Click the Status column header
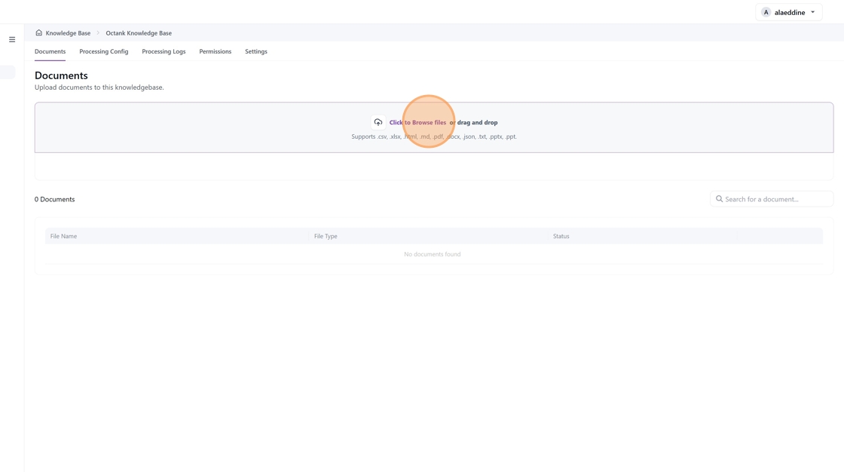The height and width of the screenshot is (472, 844). click(561, 236)
